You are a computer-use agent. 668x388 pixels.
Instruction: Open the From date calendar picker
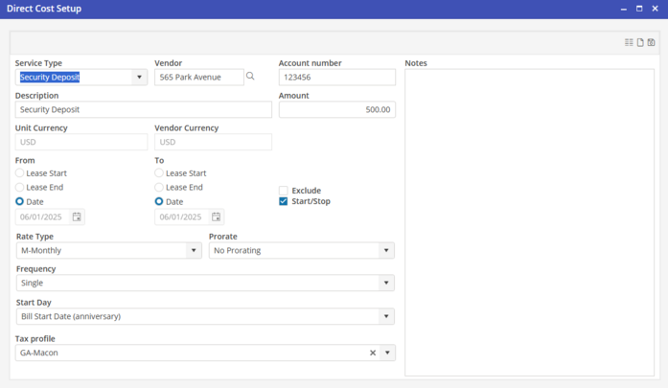click(x=77, y=217)
